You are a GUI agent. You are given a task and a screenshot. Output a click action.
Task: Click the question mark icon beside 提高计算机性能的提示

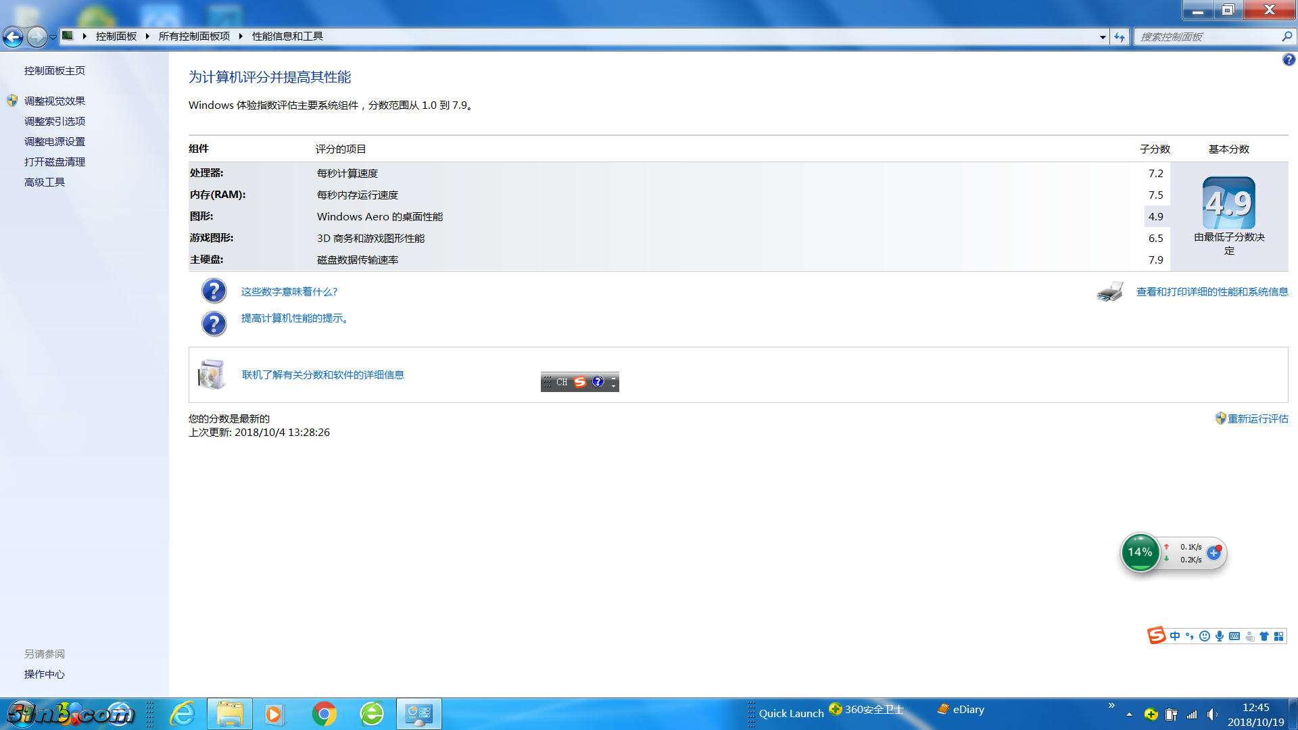point(214,324)
